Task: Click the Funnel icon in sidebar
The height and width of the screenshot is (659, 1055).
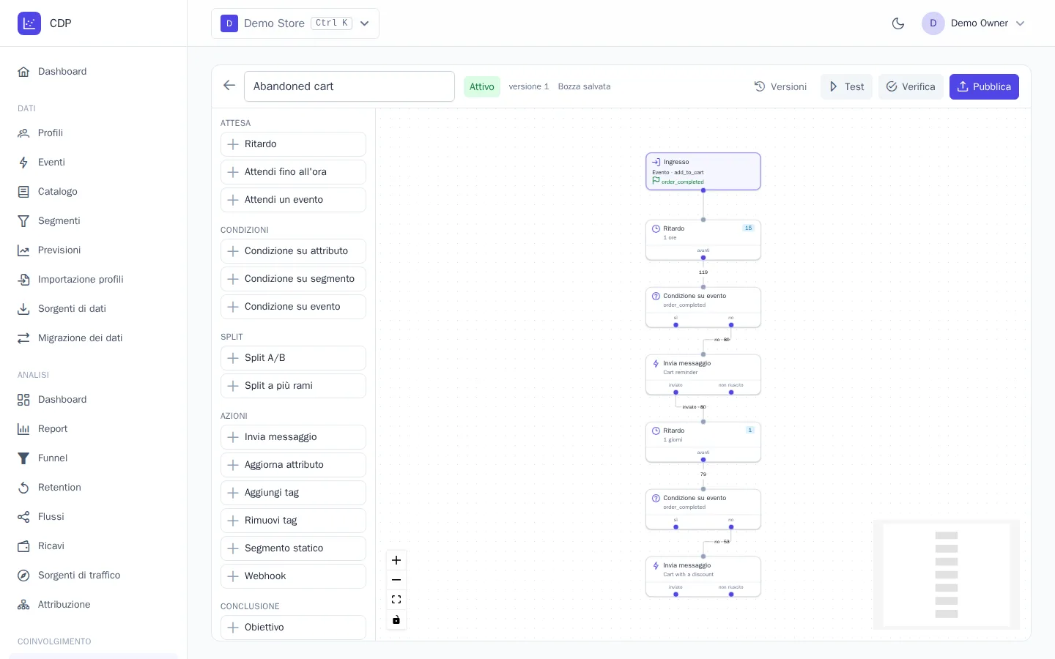Action: pos(23,458)
